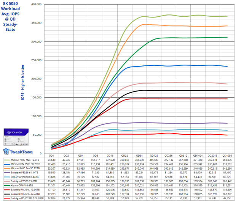This screenshot has width=236, height=216.
Task: Click the 100,000 y-axis label
Action: (36, 116)
